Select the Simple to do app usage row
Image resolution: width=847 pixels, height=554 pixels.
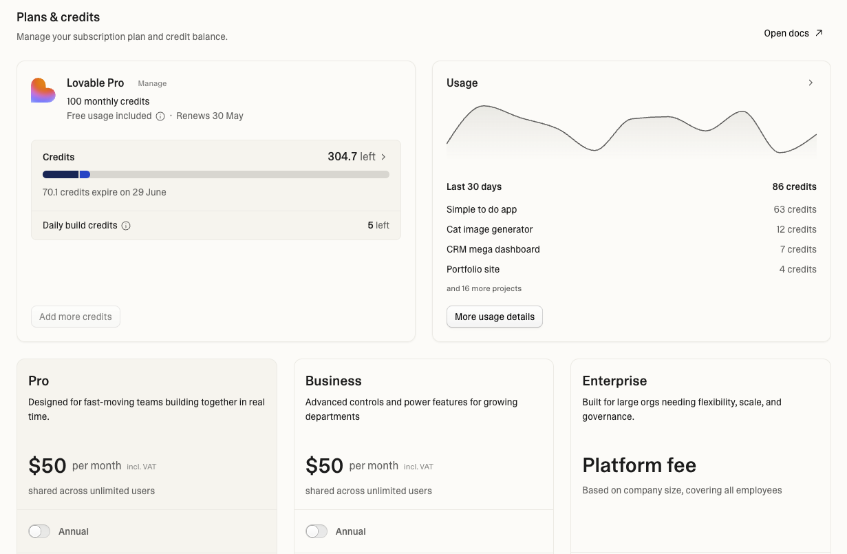[632, 209]
